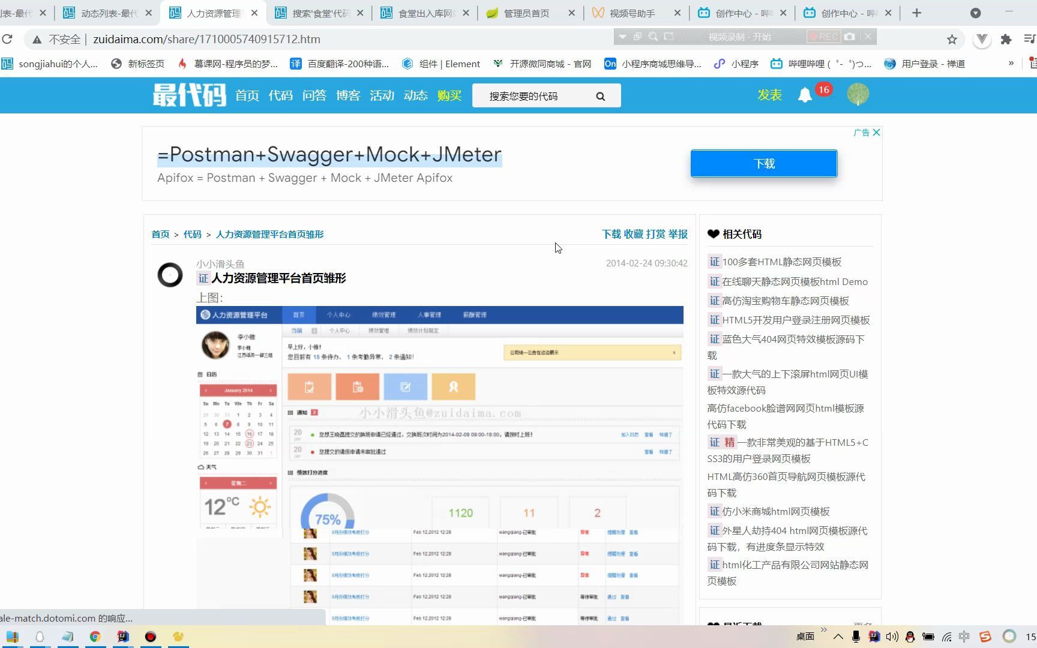
Task: Bookmark this page with the star icon
Action: tap(952, 40)
